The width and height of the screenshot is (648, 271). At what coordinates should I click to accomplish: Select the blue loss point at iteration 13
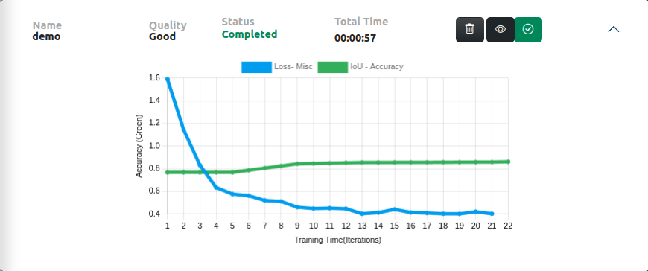click(x=362, y=214)
